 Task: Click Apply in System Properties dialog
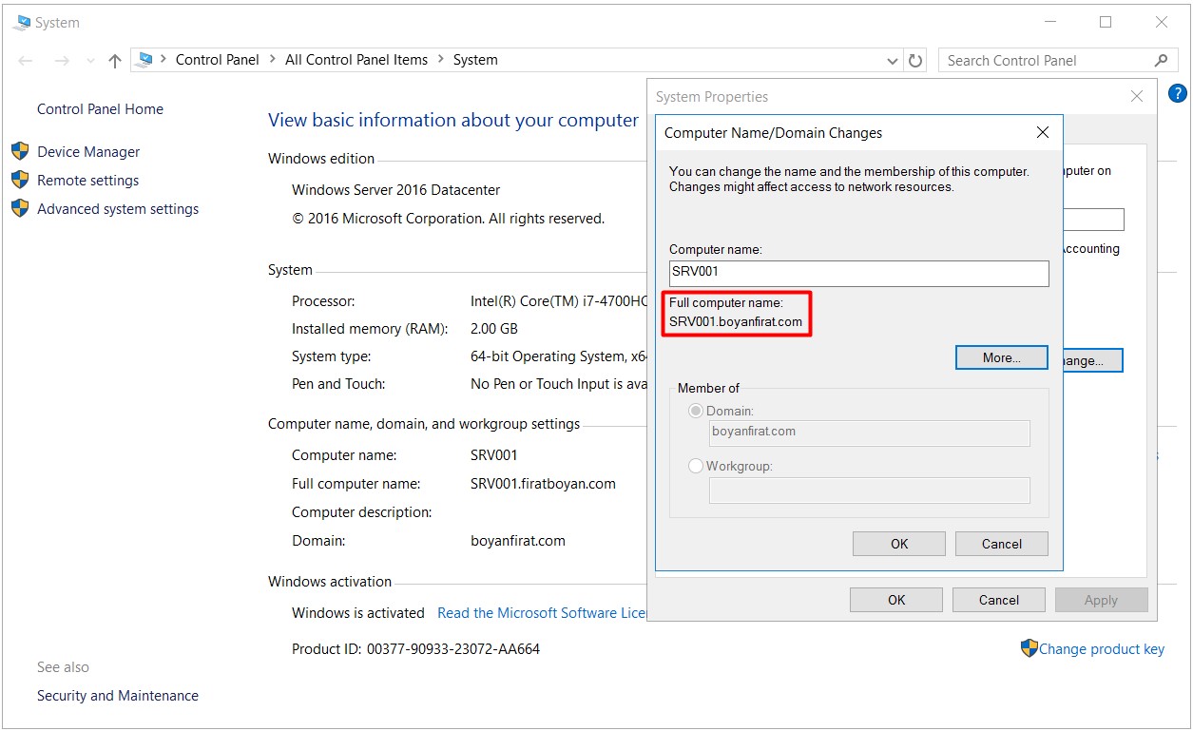click(x=1102, y=600)
